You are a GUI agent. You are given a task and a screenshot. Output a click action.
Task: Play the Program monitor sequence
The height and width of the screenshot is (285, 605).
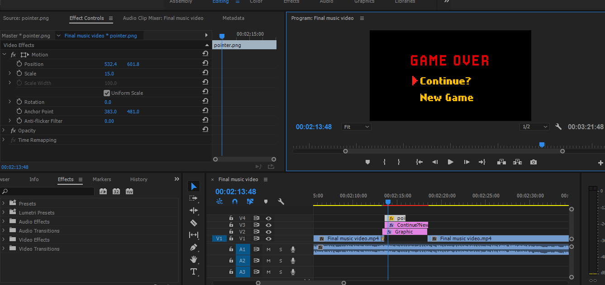click(x=450, y=162)
